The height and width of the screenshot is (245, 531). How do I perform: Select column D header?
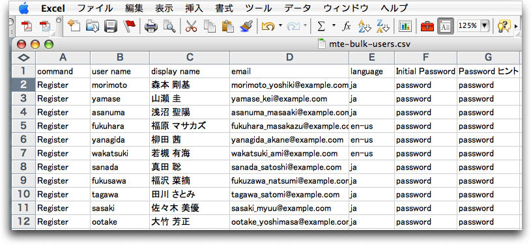pyautogui.click(x=289, y=57)
